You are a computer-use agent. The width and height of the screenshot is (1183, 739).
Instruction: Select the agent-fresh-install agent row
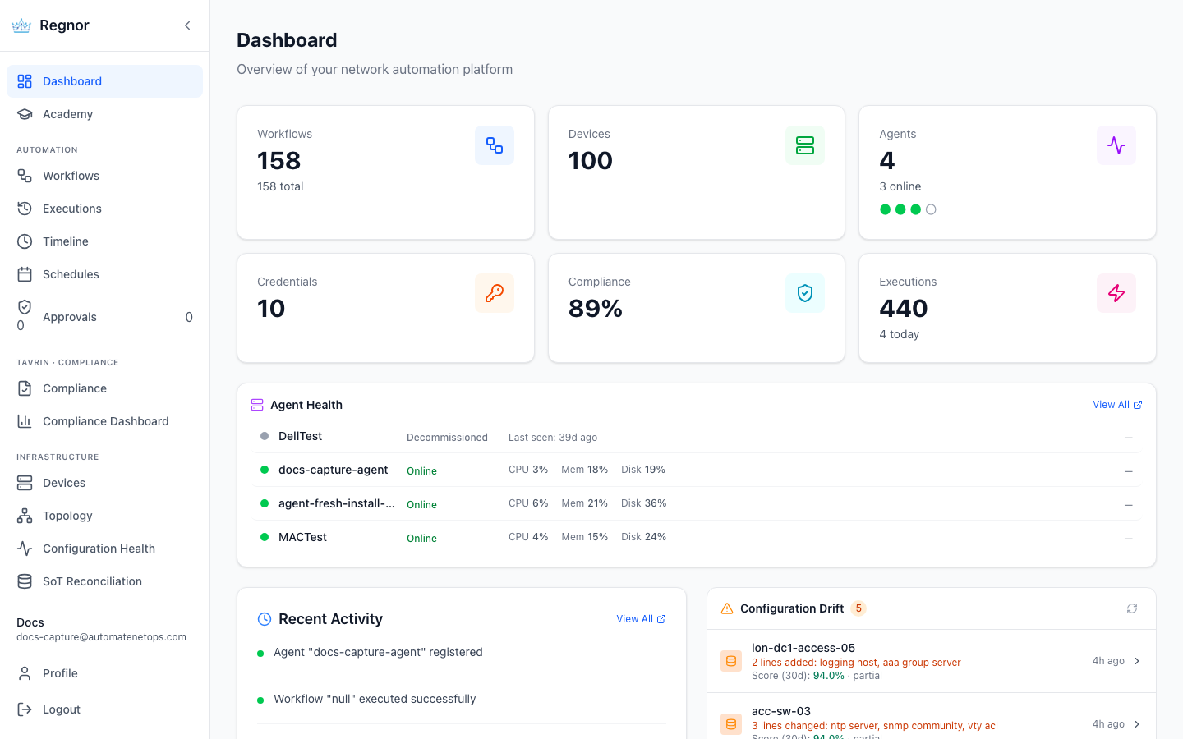[697, 504]
